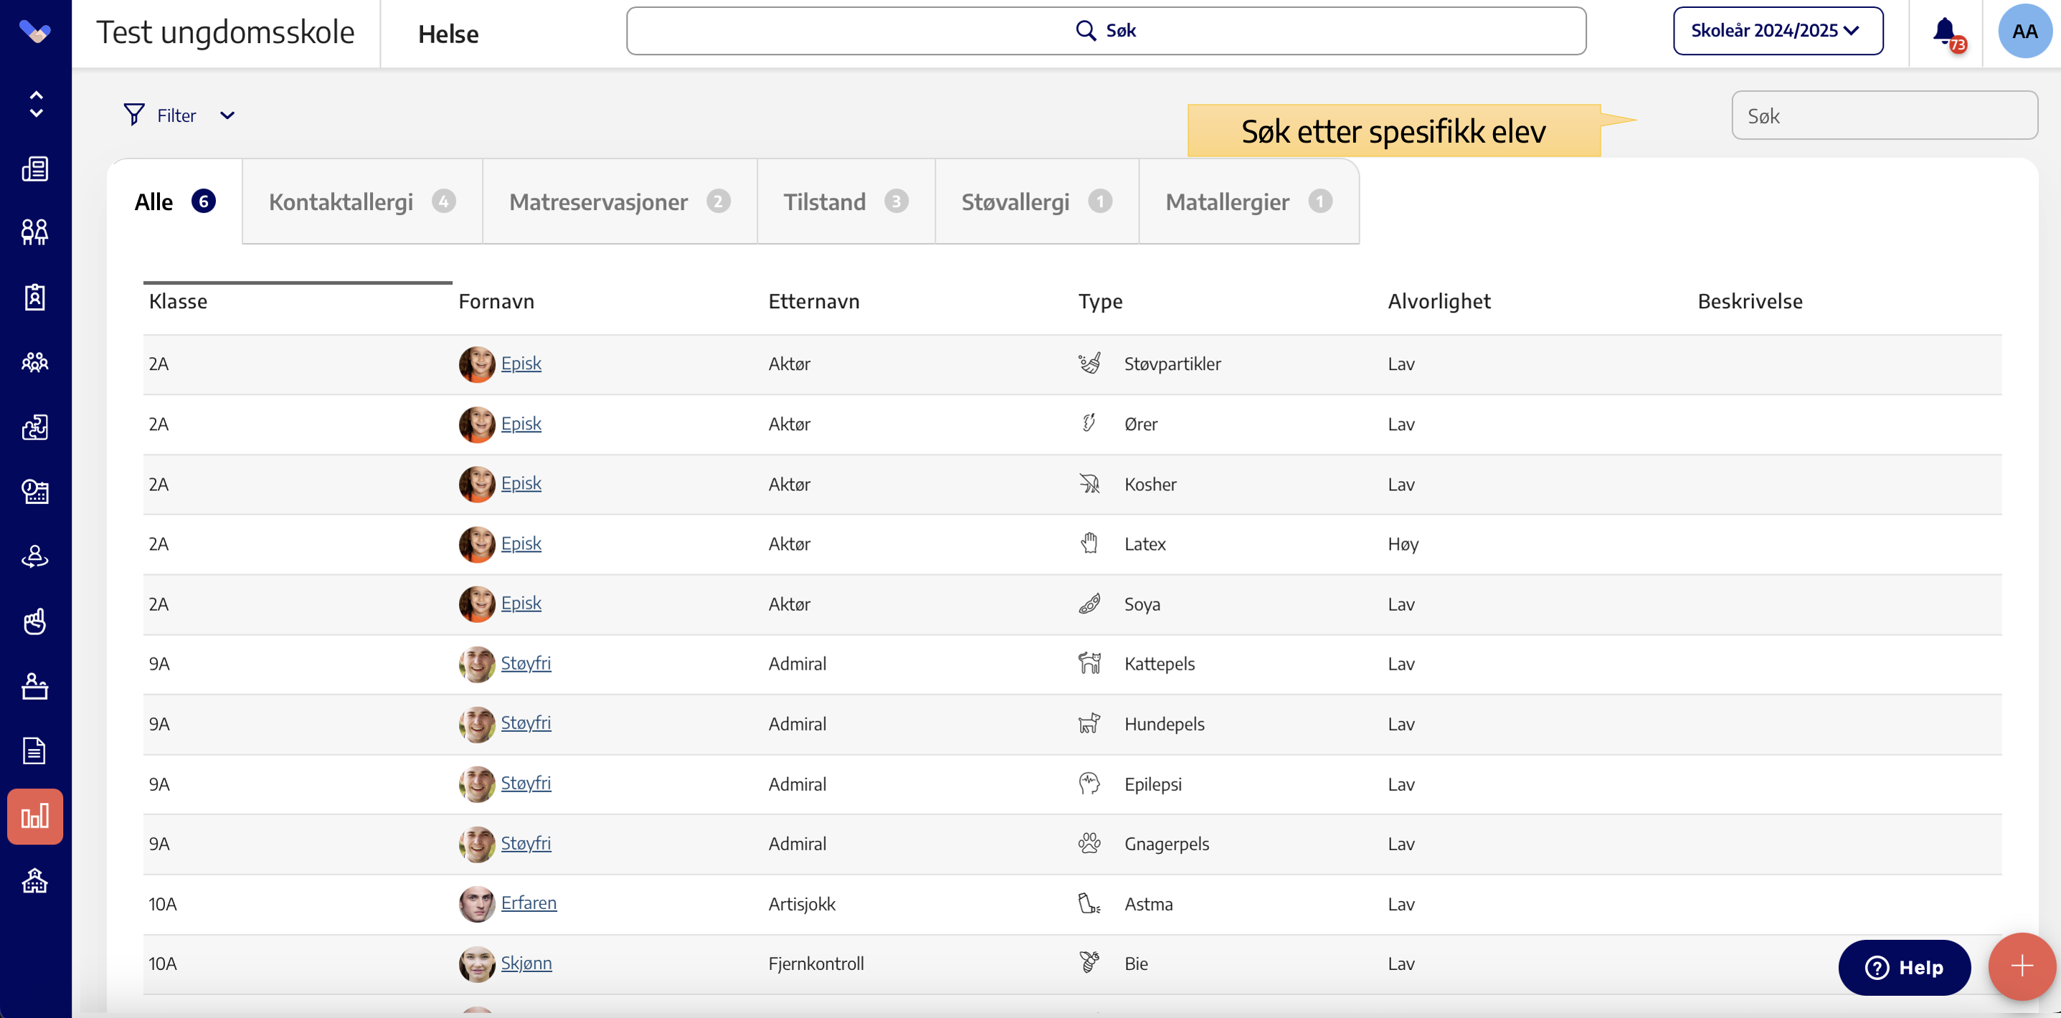This screenshot has height=1018, width=2061.
Task: Click the global Søk bar at top
Action: 1106,30
